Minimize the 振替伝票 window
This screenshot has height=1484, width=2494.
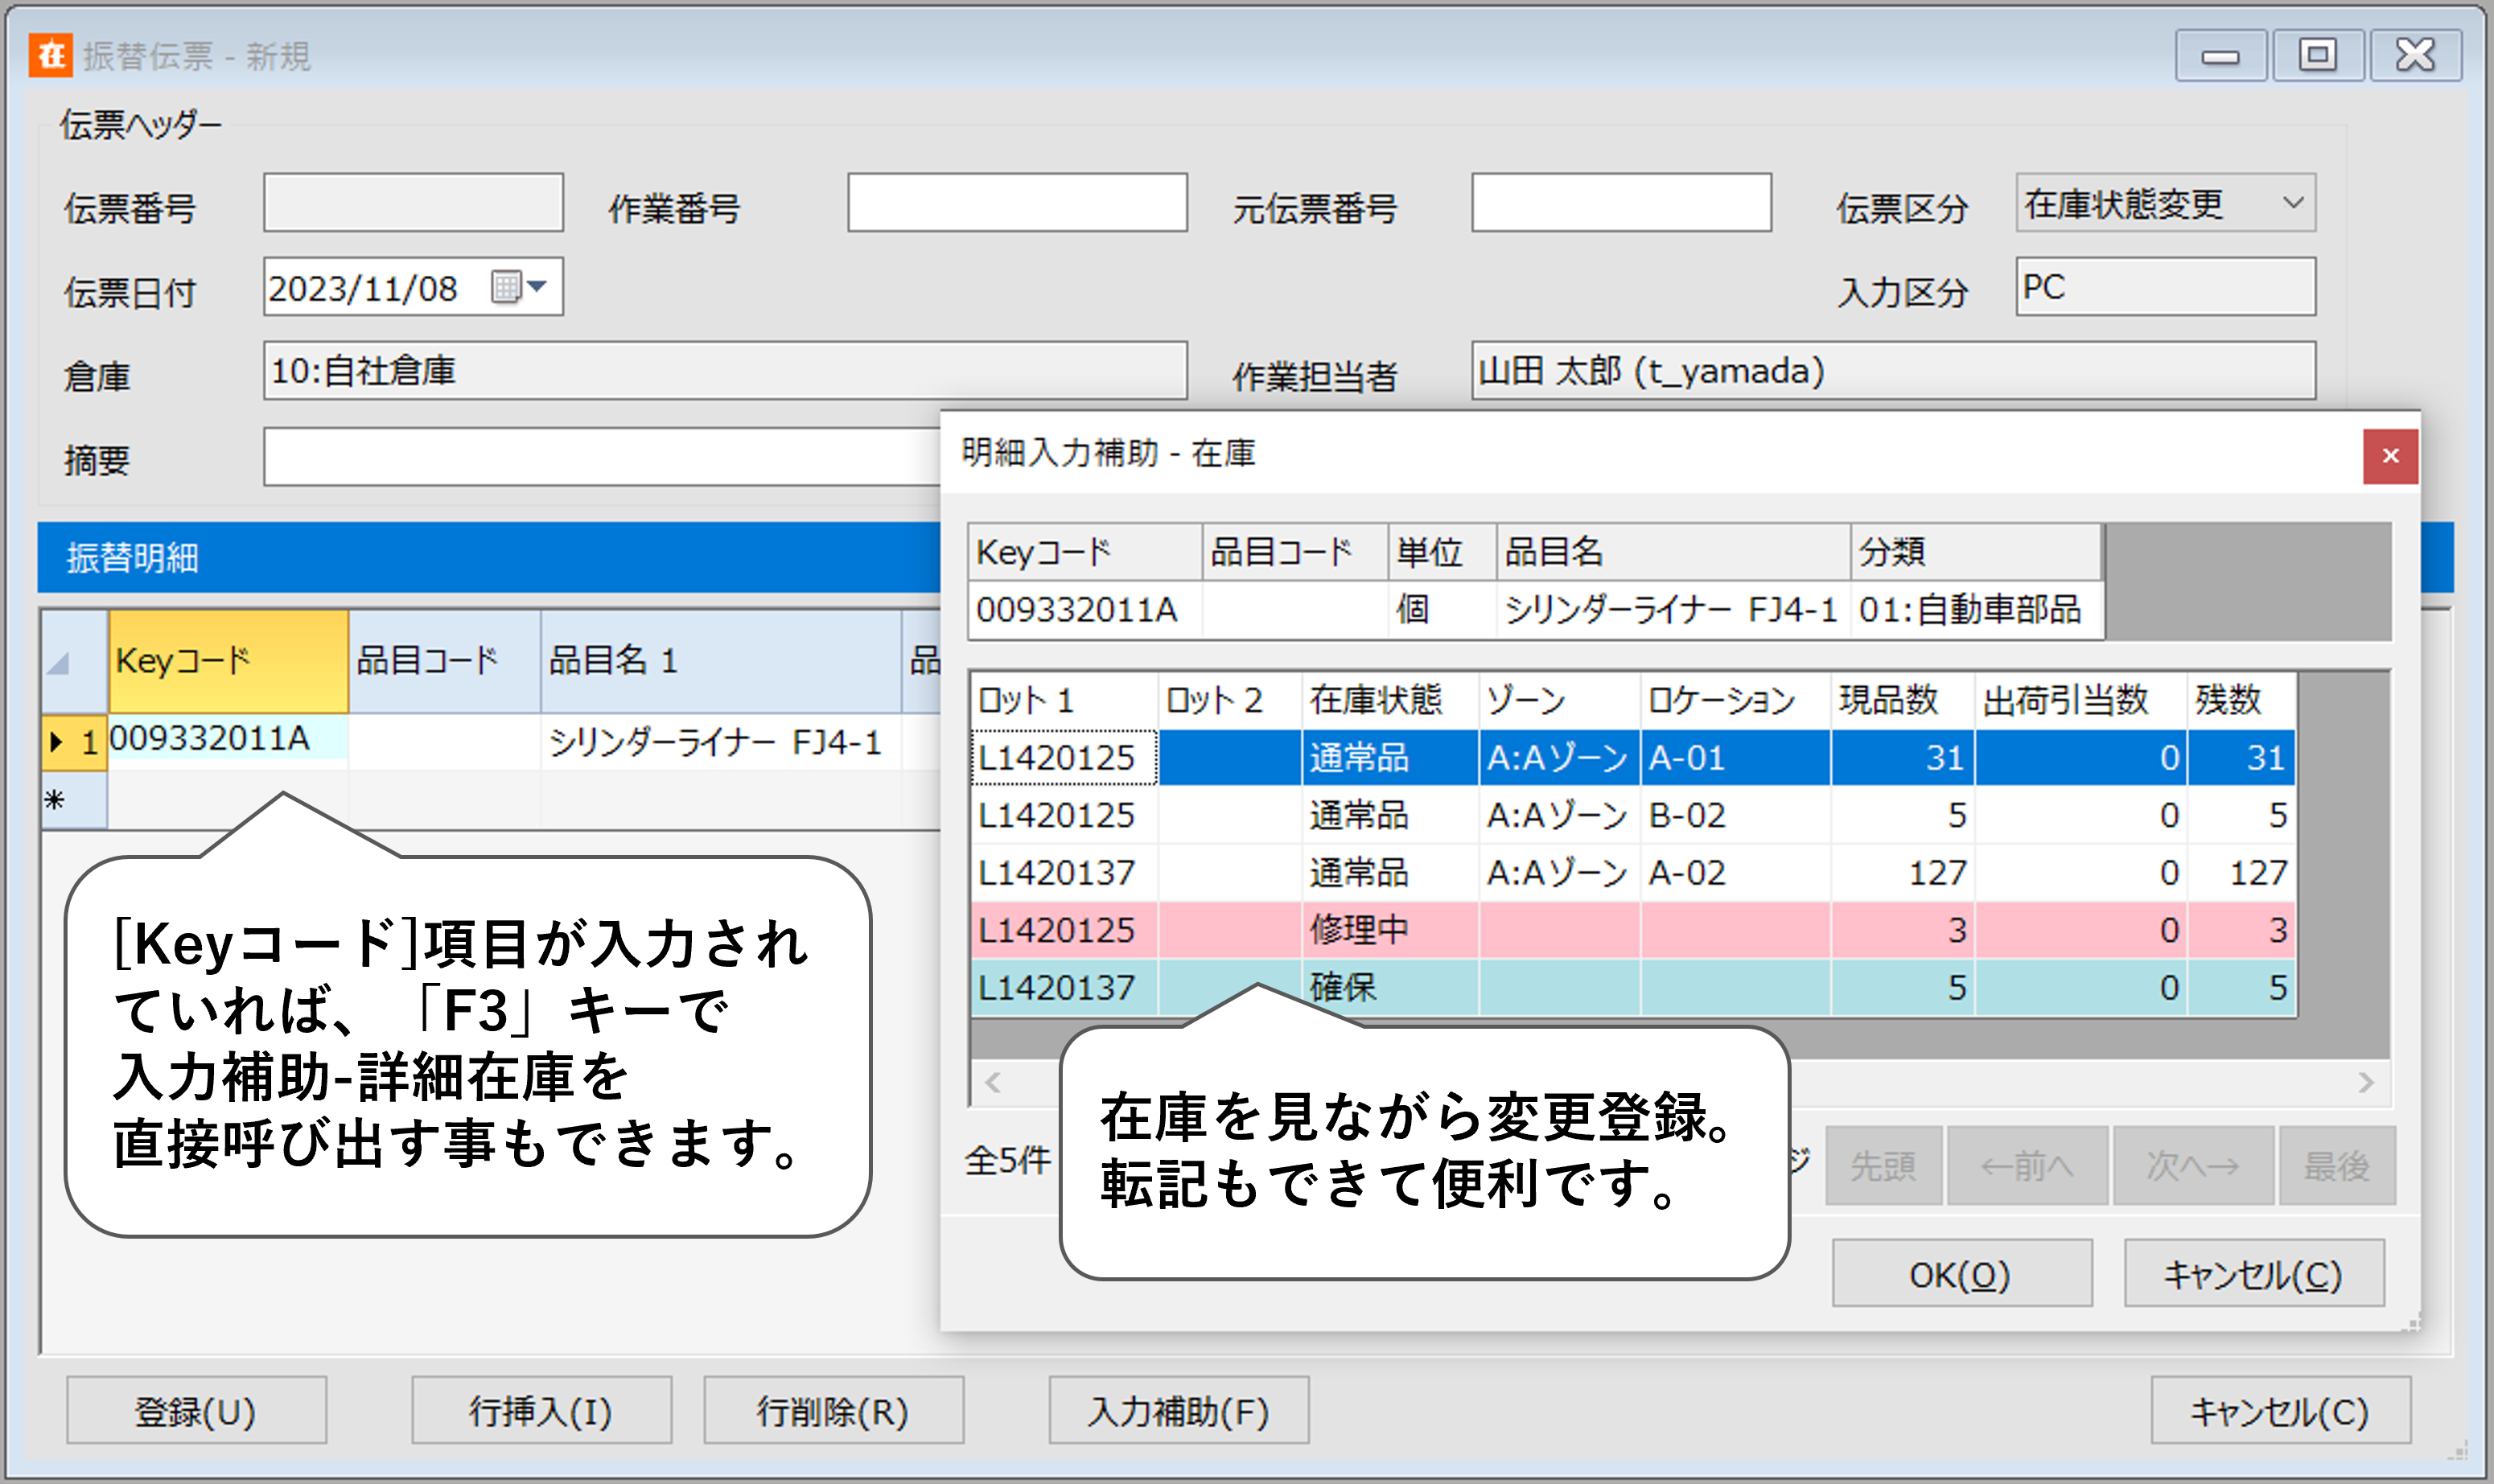click(2220, 55)
